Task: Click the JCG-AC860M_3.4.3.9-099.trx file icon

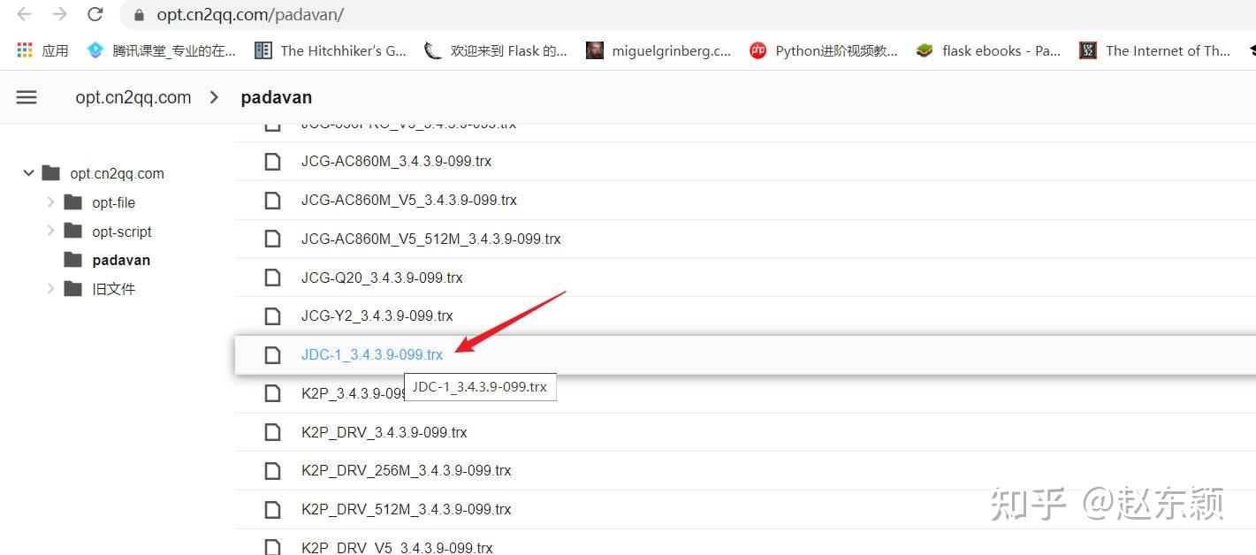Action: 272,161
